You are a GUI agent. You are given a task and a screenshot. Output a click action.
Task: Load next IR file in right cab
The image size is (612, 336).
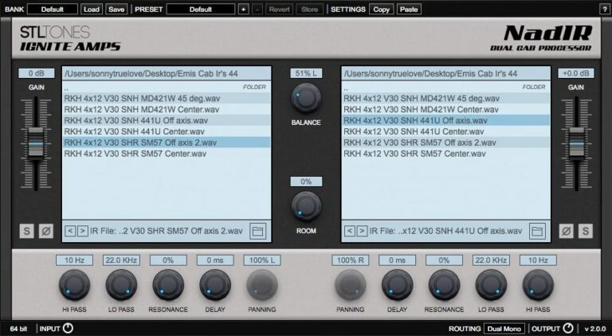point(362,231)
